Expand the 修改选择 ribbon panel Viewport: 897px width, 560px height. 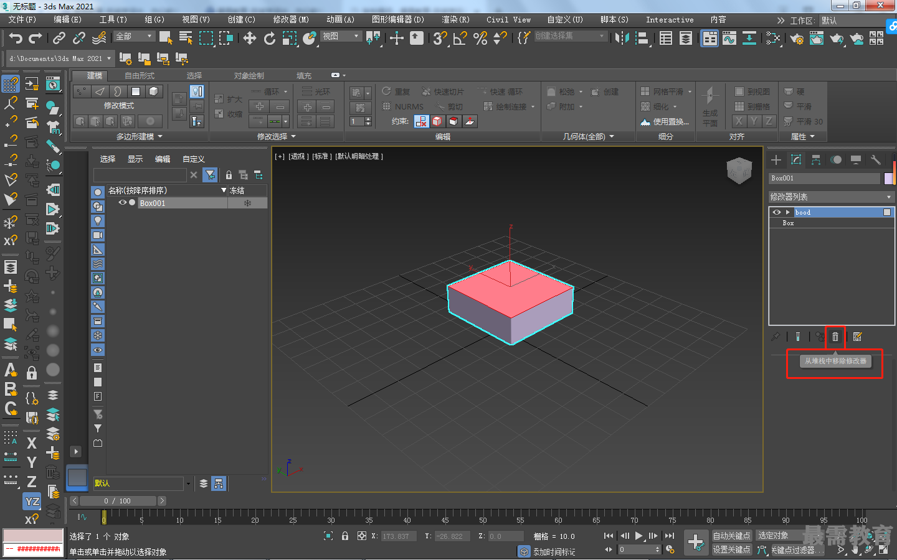277,136
